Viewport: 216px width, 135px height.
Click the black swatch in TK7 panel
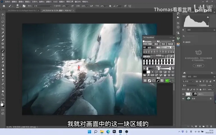pyautogui.click(x=145, y=72)
